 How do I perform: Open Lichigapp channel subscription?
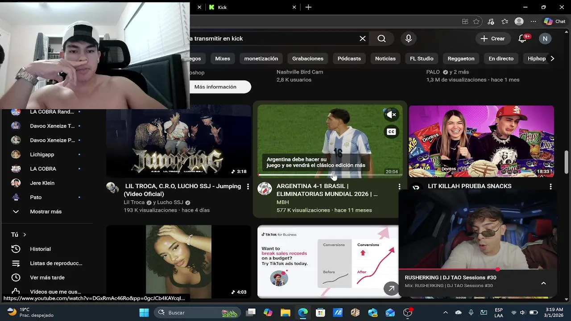coord(47,154)
